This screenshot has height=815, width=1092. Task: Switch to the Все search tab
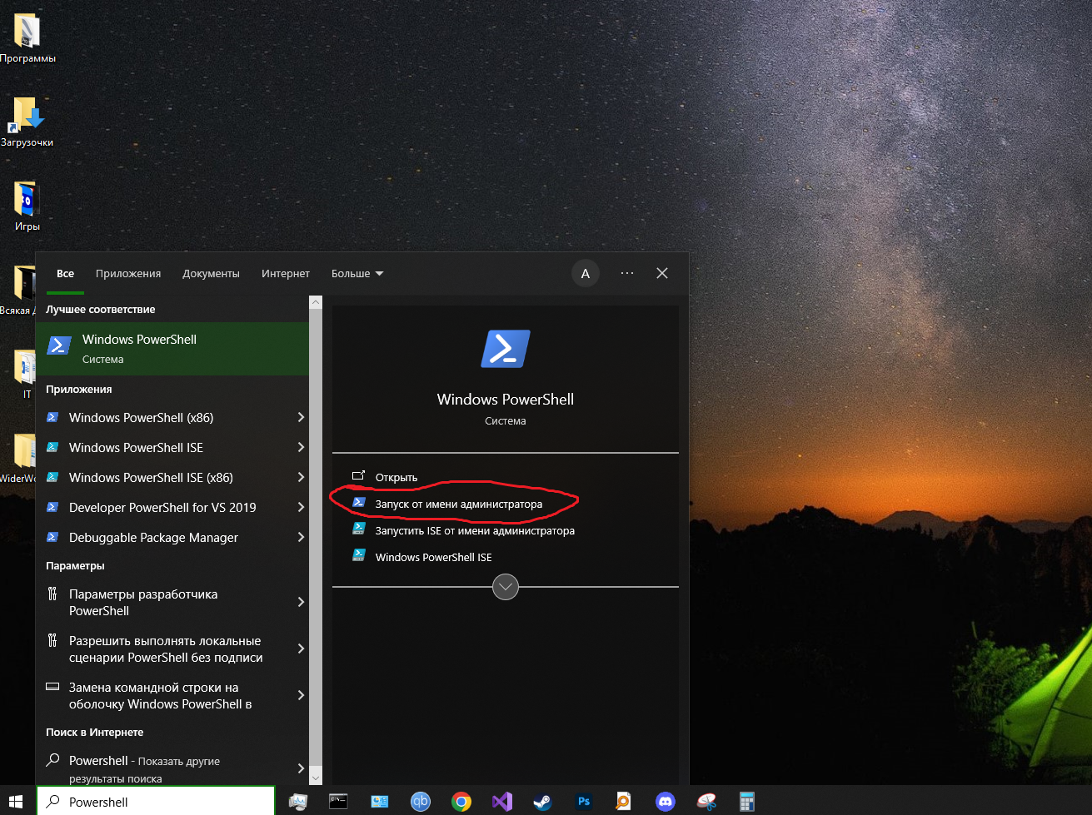click(x=65, y=273)
